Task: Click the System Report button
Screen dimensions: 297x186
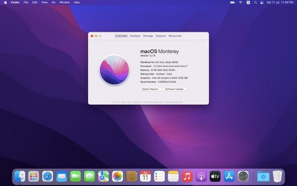Action: pos(151,89)
